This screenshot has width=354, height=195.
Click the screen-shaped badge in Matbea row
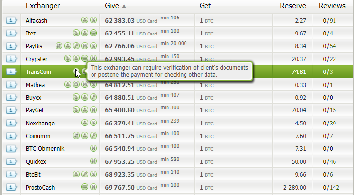click(76, 84)
